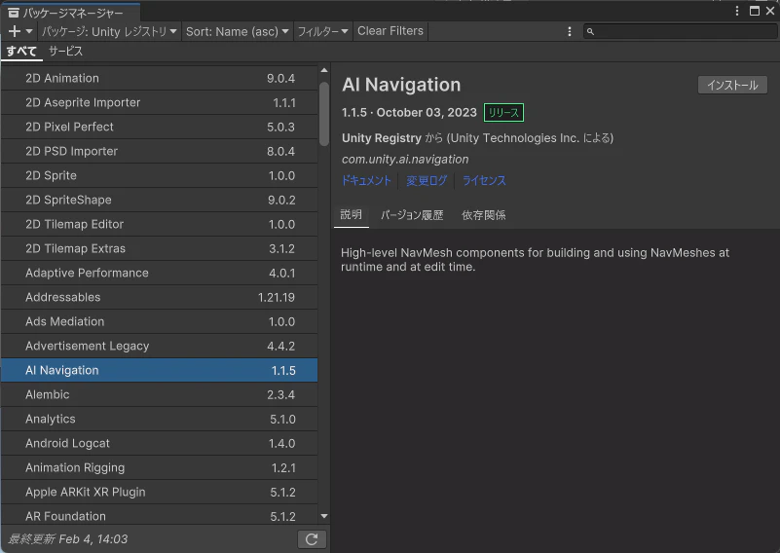Click the 最終更新 Feb 4, 14:03 status text
Image resolution: width=780 pixels, height=553 pixels.
point(67,539)
